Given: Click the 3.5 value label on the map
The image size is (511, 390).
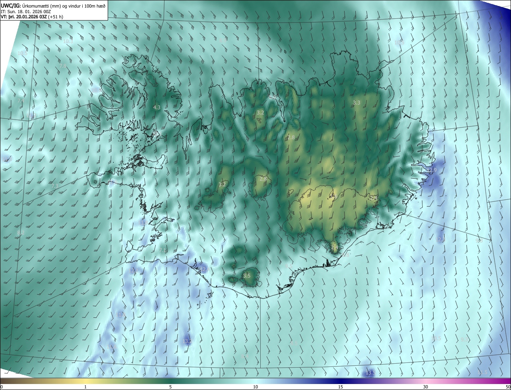Looking at the screenshot, I should coord(247,276).
